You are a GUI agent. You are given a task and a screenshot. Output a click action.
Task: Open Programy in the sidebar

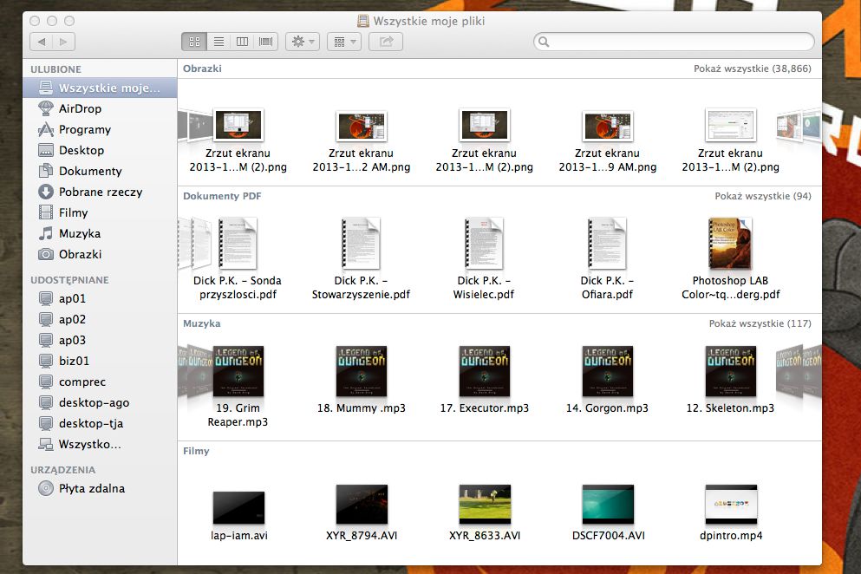(100, 130)
